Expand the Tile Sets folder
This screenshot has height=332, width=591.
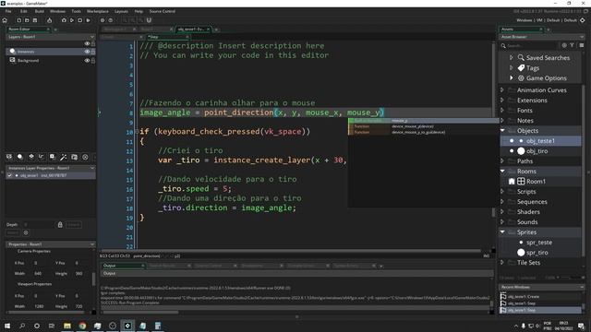click(502, 262)
